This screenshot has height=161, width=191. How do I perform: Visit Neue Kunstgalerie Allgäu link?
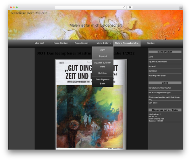tap(159, 92)
